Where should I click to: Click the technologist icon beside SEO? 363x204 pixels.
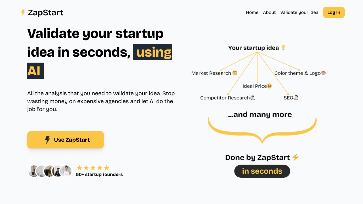pos(296,97)
